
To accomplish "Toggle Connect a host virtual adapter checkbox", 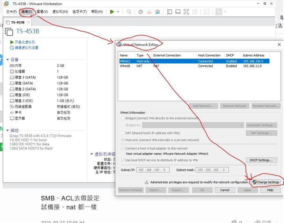I will pyautogui.click(x=123, y=148).
